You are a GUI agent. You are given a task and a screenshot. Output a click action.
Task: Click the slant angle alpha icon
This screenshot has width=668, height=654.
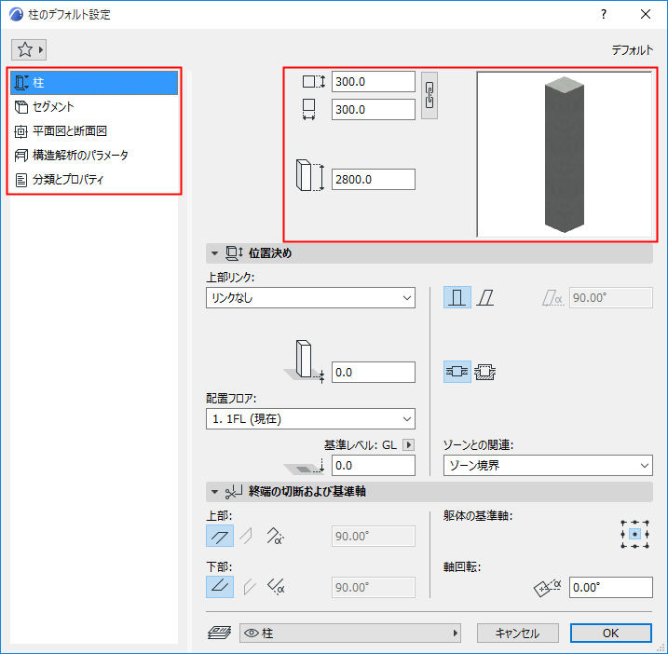tap(553, 298)
